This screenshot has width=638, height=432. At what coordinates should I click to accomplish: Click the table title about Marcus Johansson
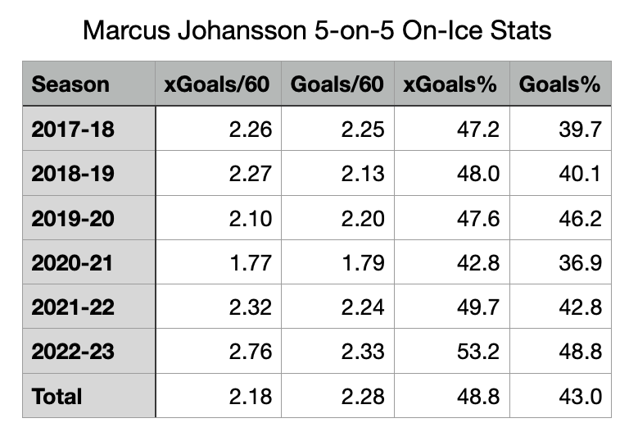click(318, 32)
